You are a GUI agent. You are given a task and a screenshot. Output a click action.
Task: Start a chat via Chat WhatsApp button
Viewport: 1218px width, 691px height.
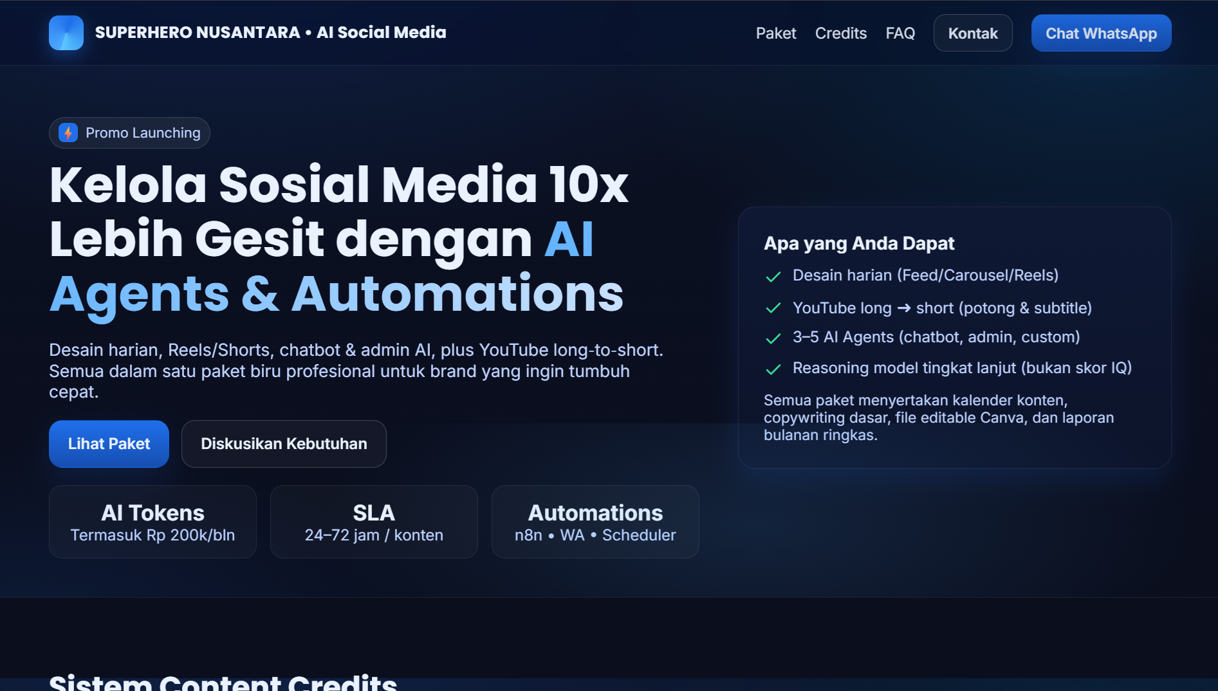(1100, 33)
